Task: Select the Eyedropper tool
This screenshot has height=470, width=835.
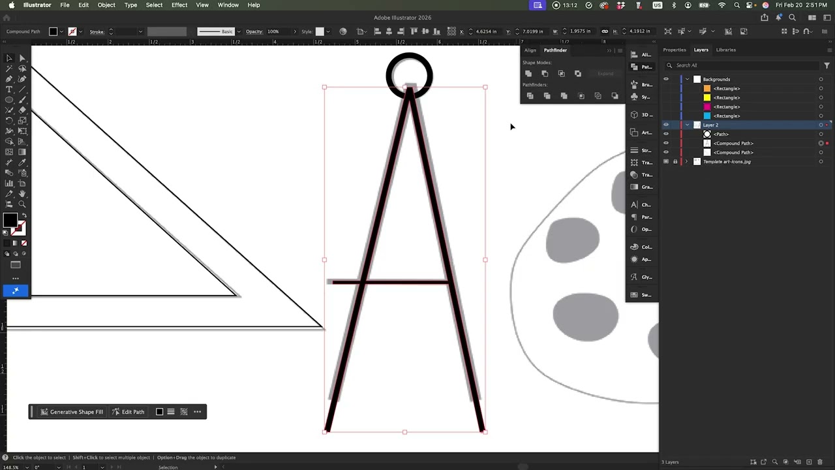Action: click(x=22, y=163)
